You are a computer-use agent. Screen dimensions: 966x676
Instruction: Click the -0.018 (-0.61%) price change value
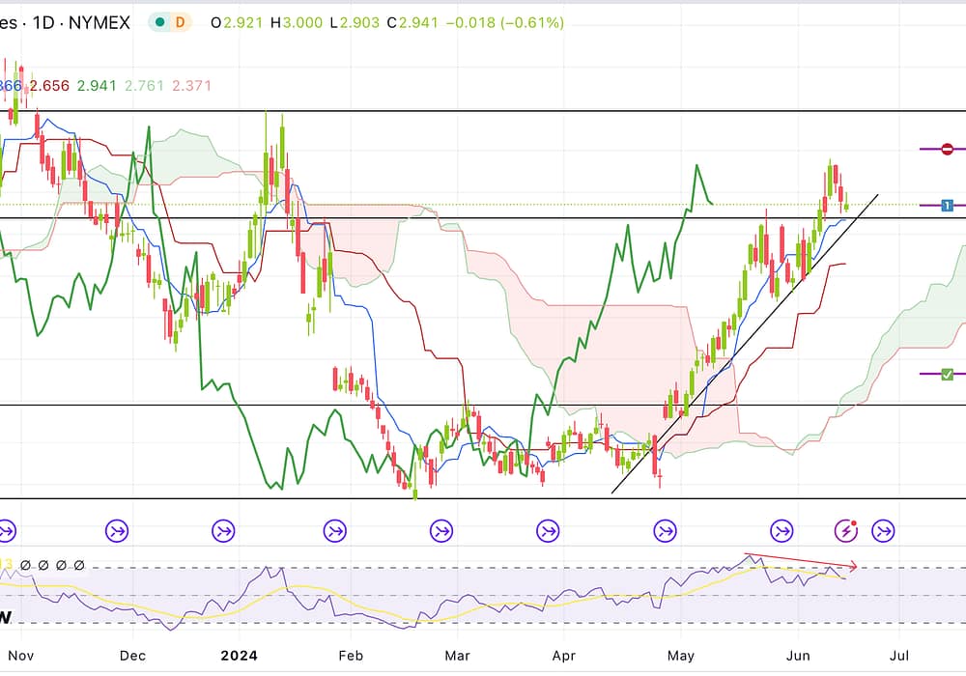point(501,22)
